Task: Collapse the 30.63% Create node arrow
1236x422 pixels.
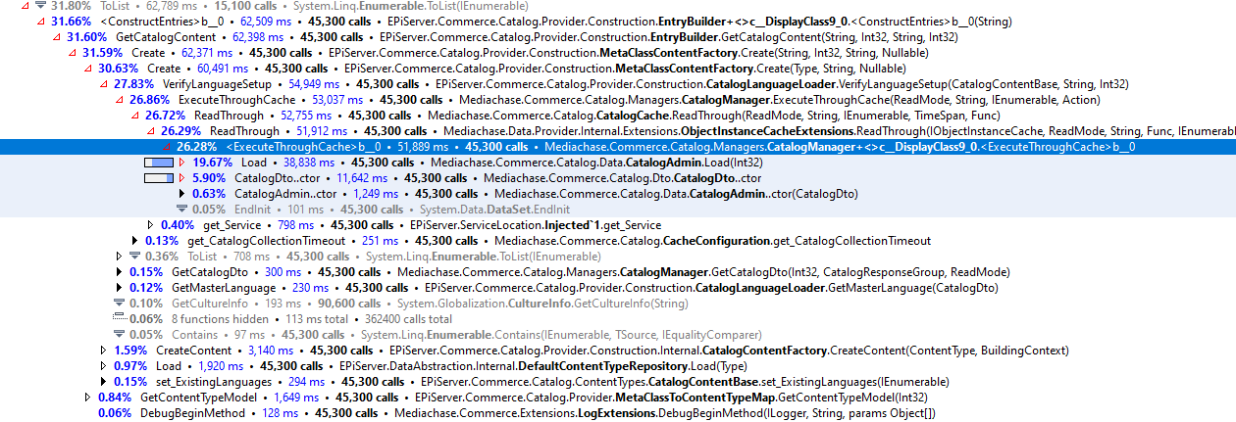Action: (x=88, y=68)
